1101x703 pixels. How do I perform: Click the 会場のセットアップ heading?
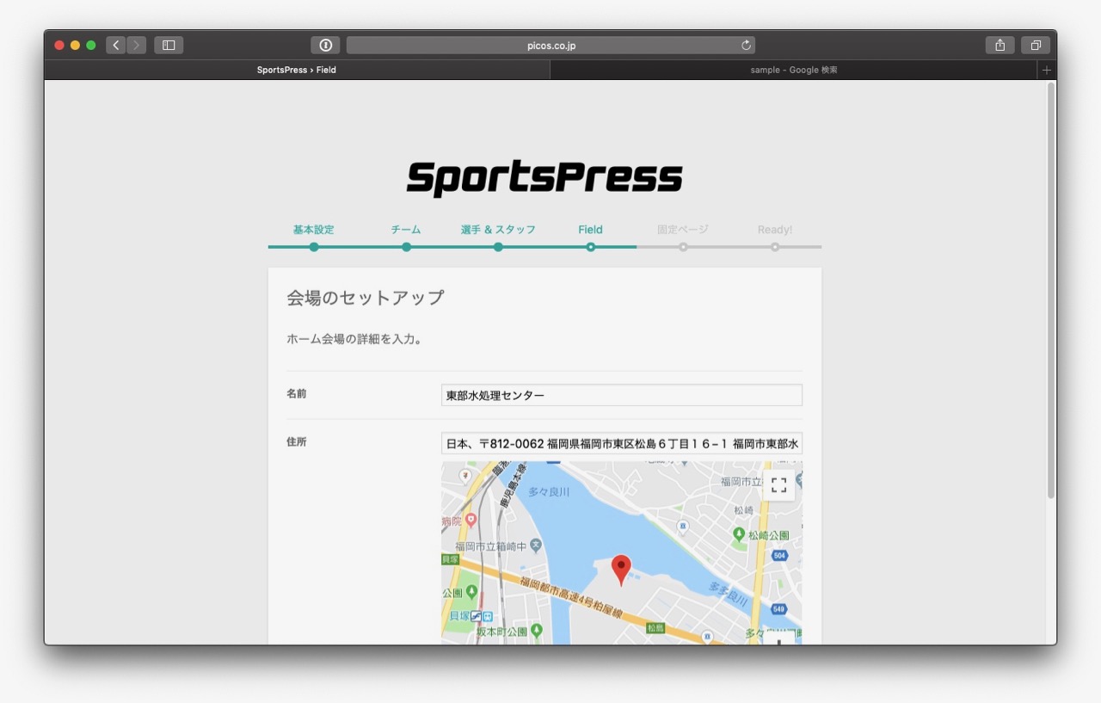366,298
